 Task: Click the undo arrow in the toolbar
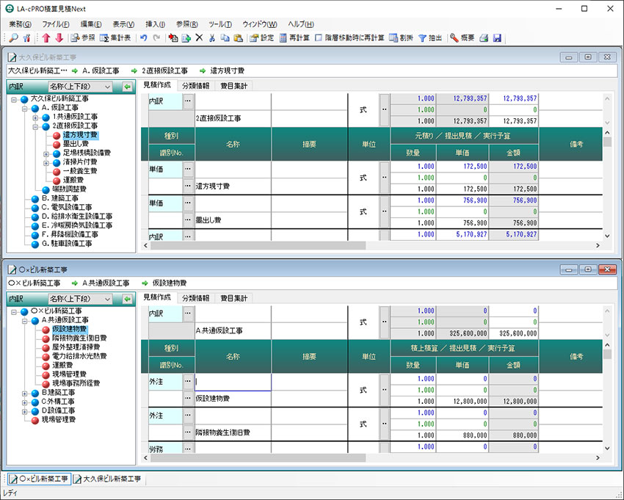tap(144, 37)
